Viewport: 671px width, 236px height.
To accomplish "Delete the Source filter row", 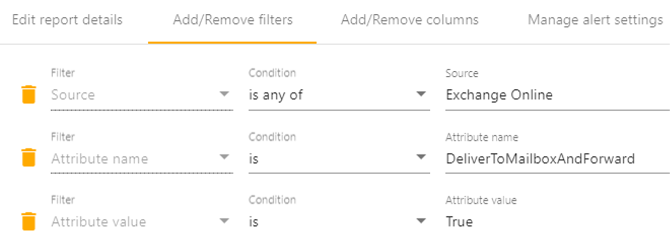I will click(x=29, y=94).
